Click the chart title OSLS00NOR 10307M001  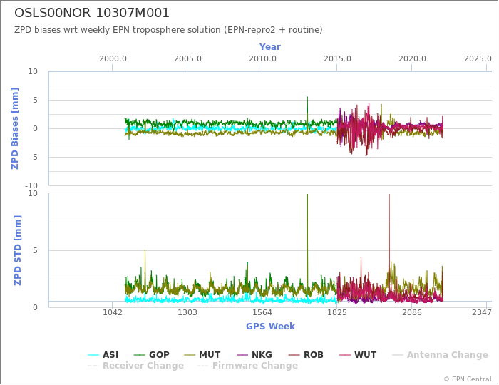pyautogui.click(x=92, y=13)
